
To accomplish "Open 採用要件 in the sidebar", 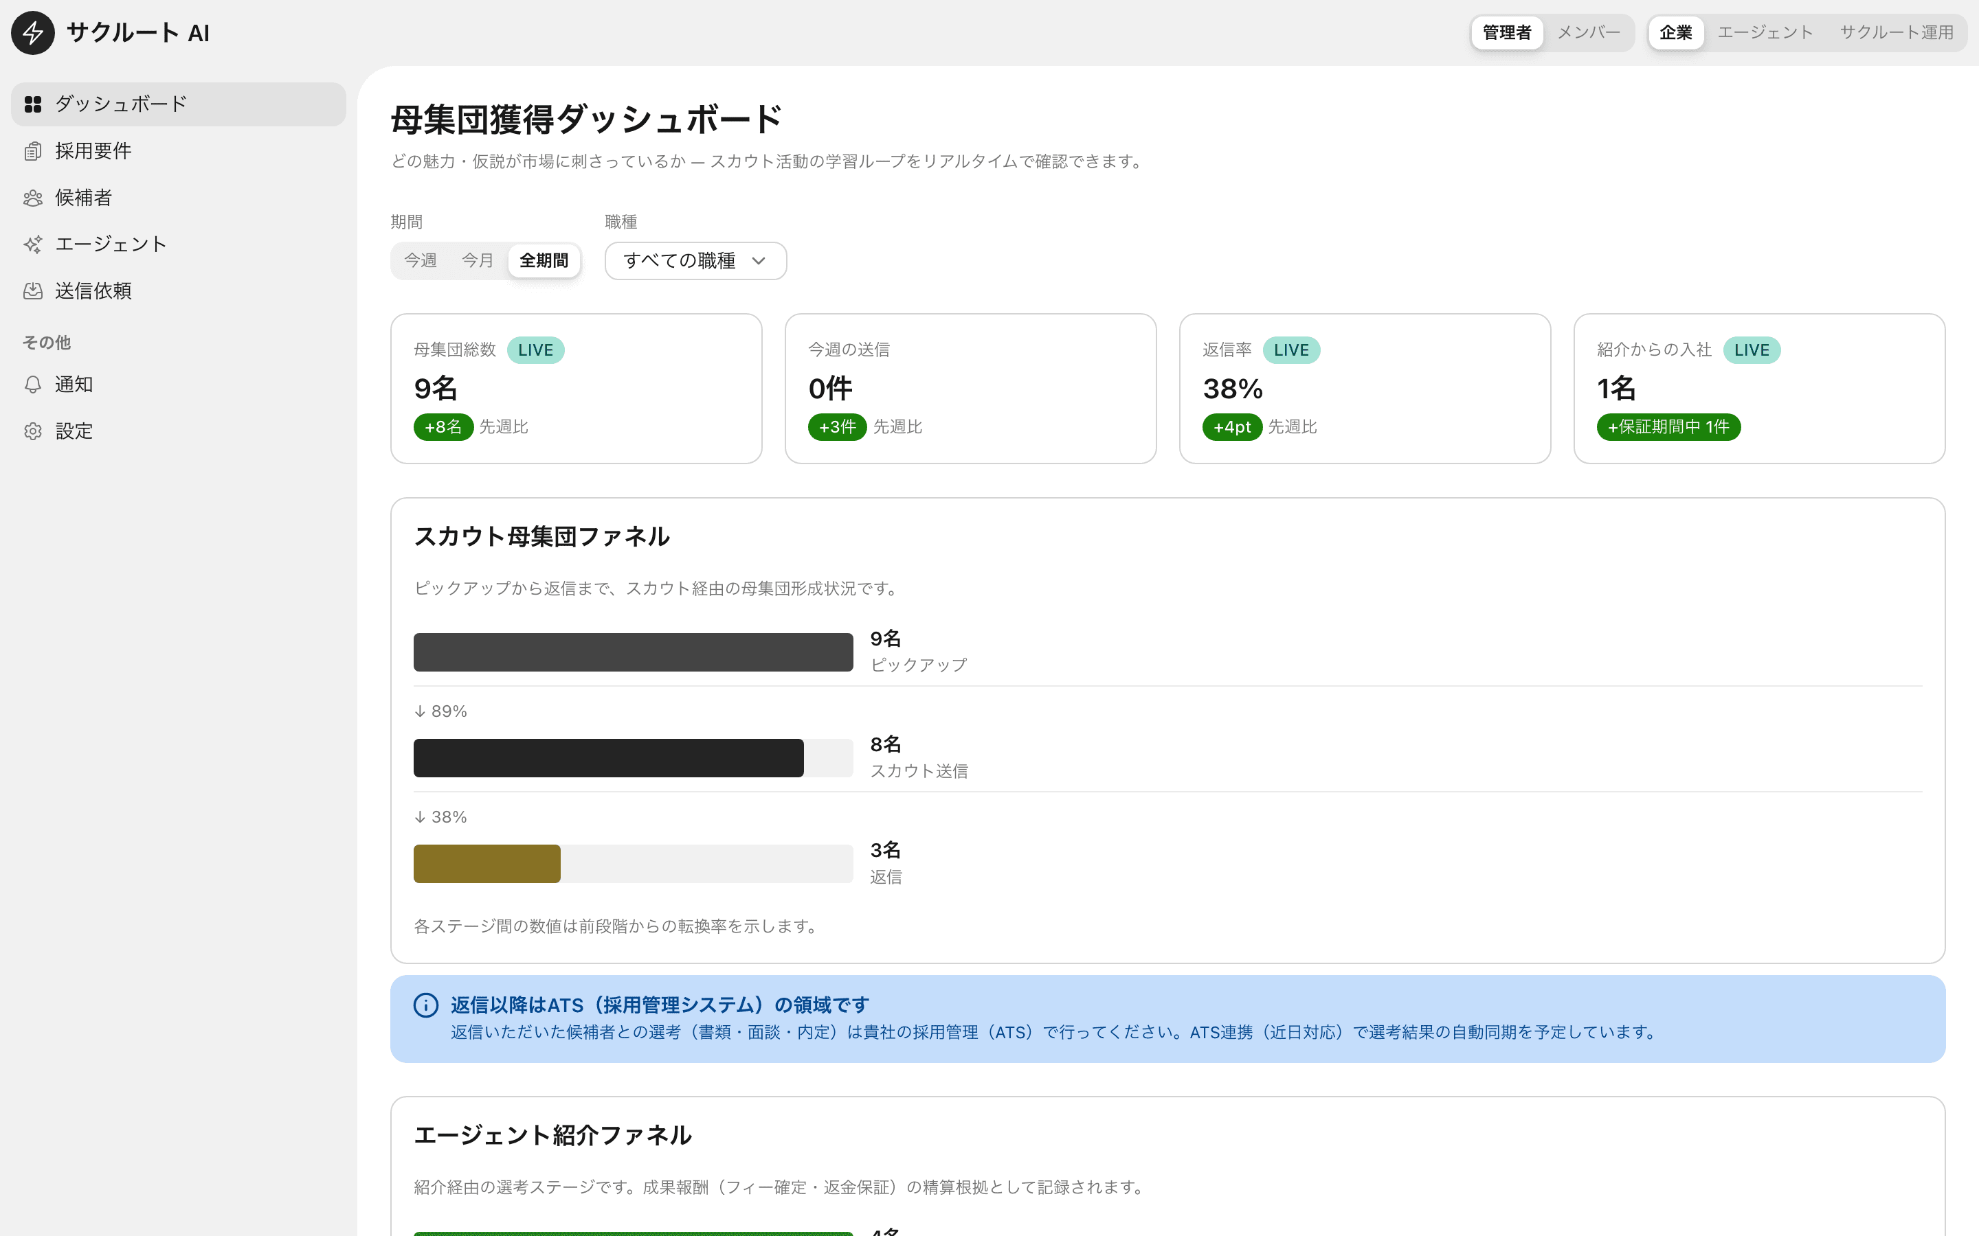I will pos(178,151).
